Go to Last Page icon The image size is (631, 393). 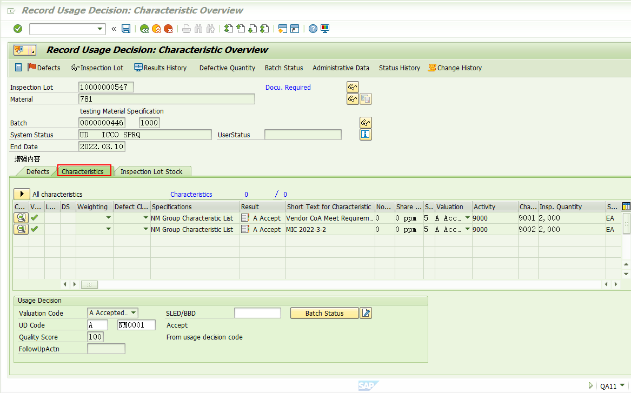pos(264,29)
